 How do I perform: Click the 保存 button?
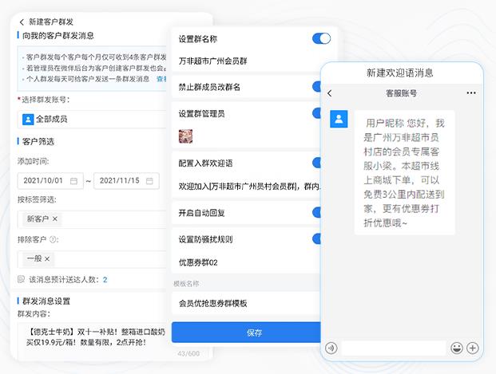click(x=247, y=333)
